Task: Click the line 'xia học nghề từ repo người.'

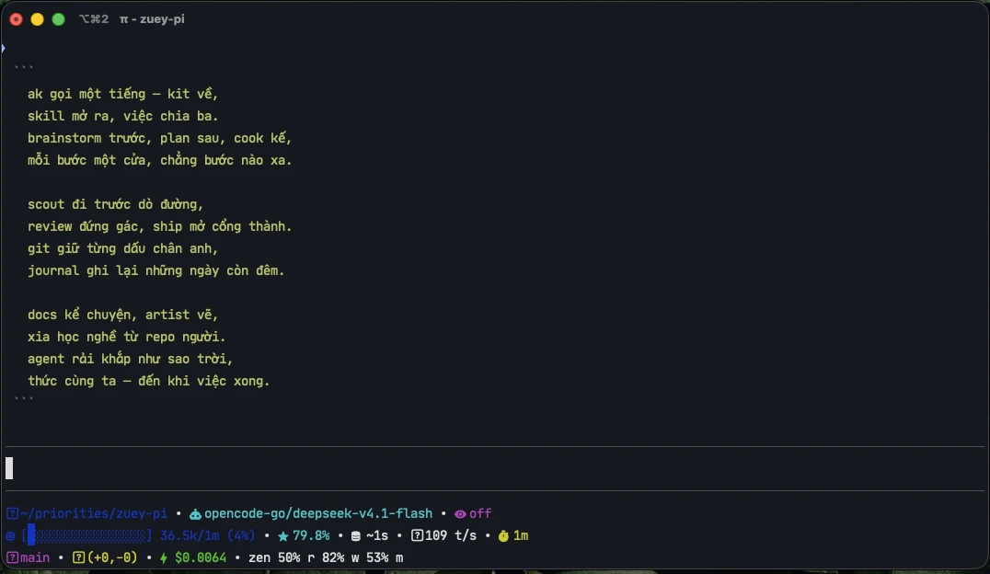Action: [x=126, y=338]
